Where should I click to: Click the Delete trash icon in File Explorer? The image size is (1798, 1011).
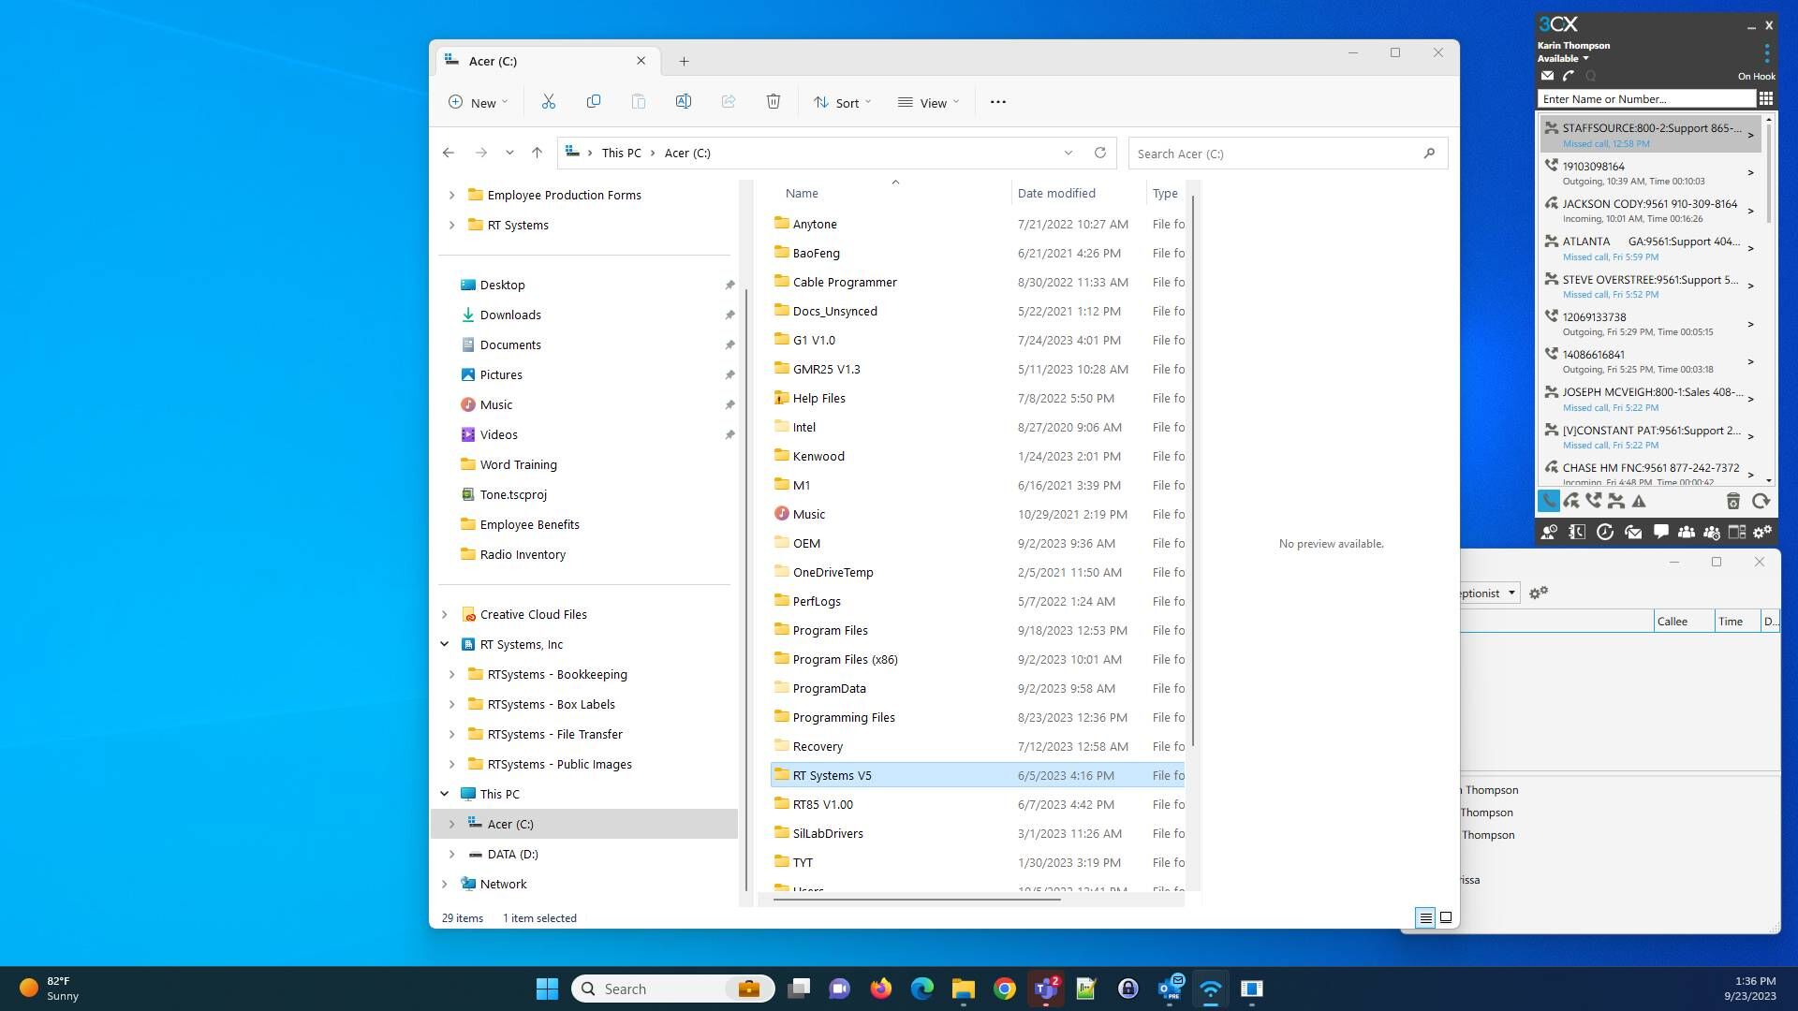[774, 102]
